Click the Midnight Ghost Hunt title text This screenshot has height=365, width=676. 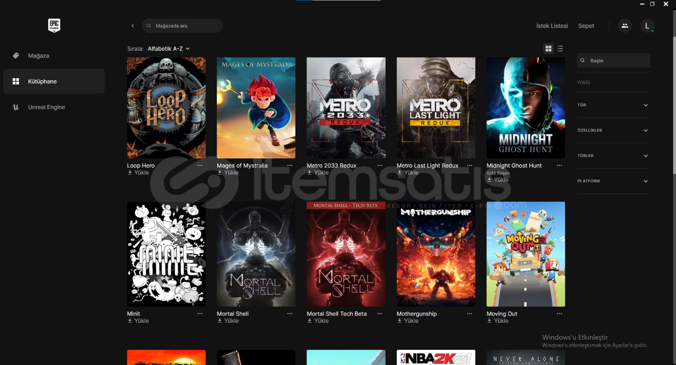pyautogui.click(x=514, y=166)
